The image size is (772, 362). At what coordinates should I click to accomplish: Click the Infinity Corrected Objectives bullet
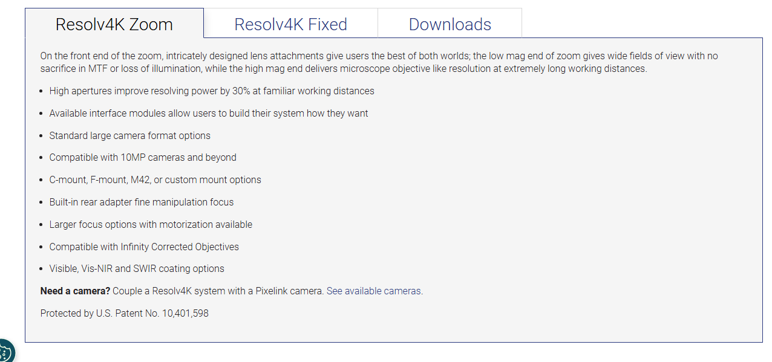pos(144,247)
